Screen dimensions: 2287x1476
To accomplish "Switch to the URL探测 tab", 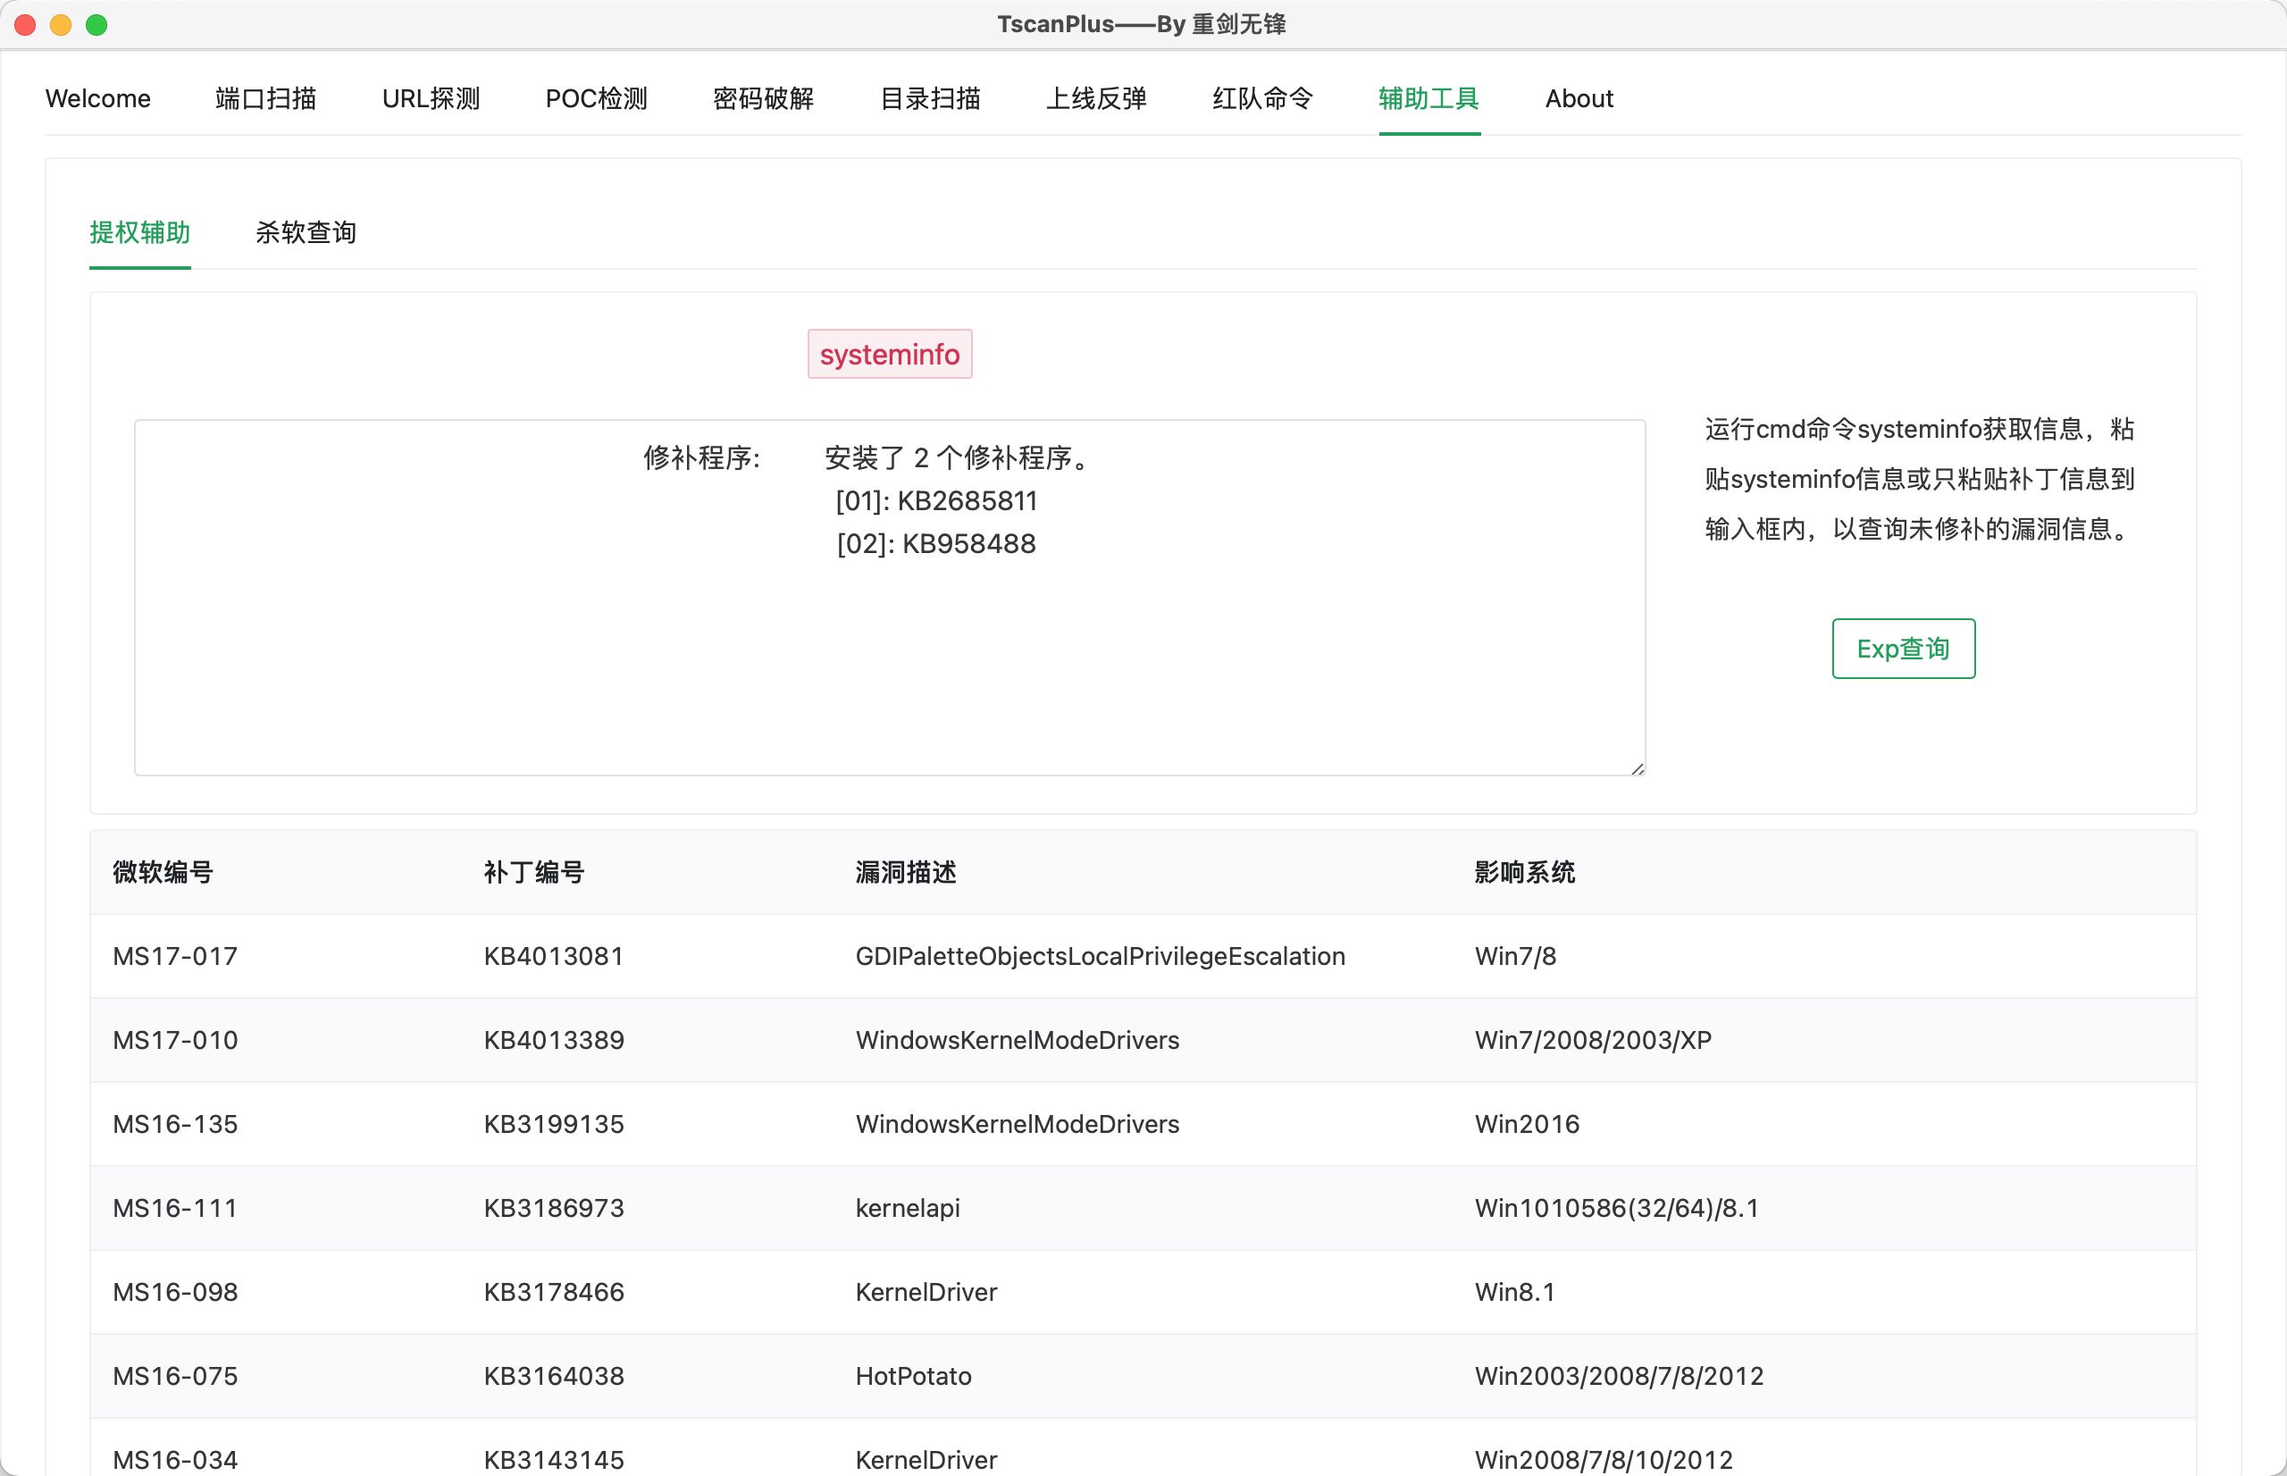I will [431, 98].
